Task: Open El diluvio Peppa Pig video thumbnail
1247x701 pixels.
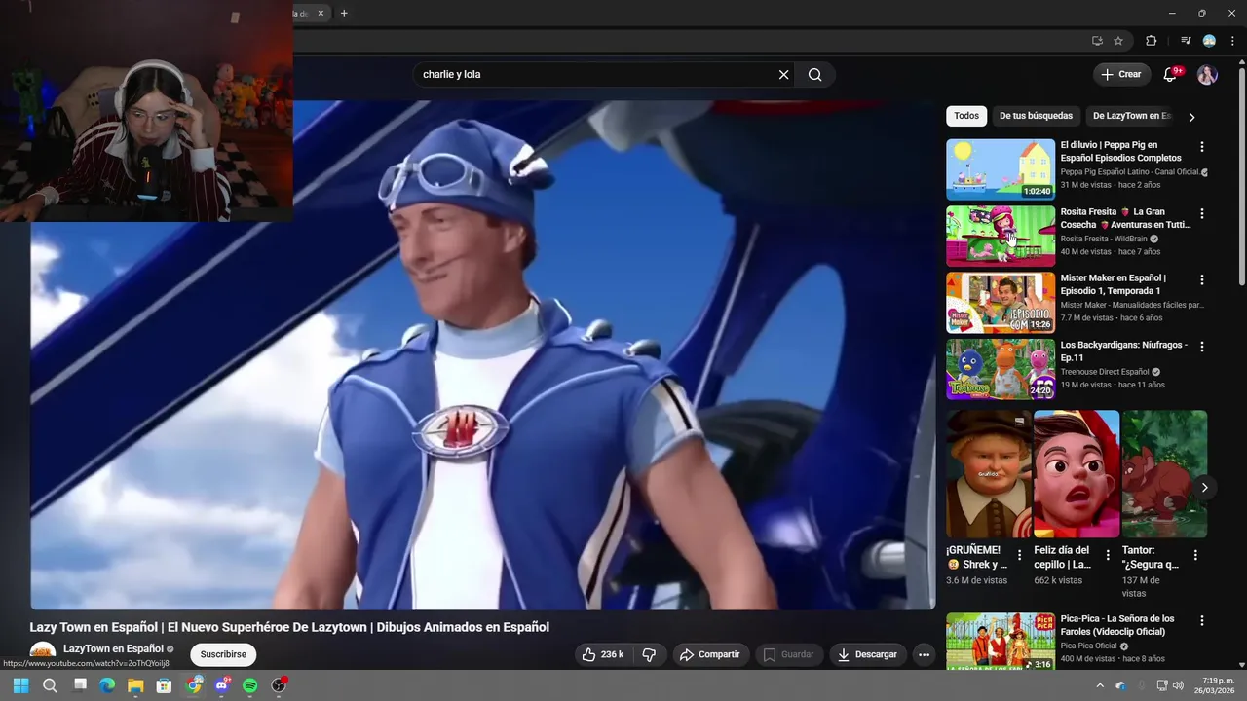Action: 1001,169
